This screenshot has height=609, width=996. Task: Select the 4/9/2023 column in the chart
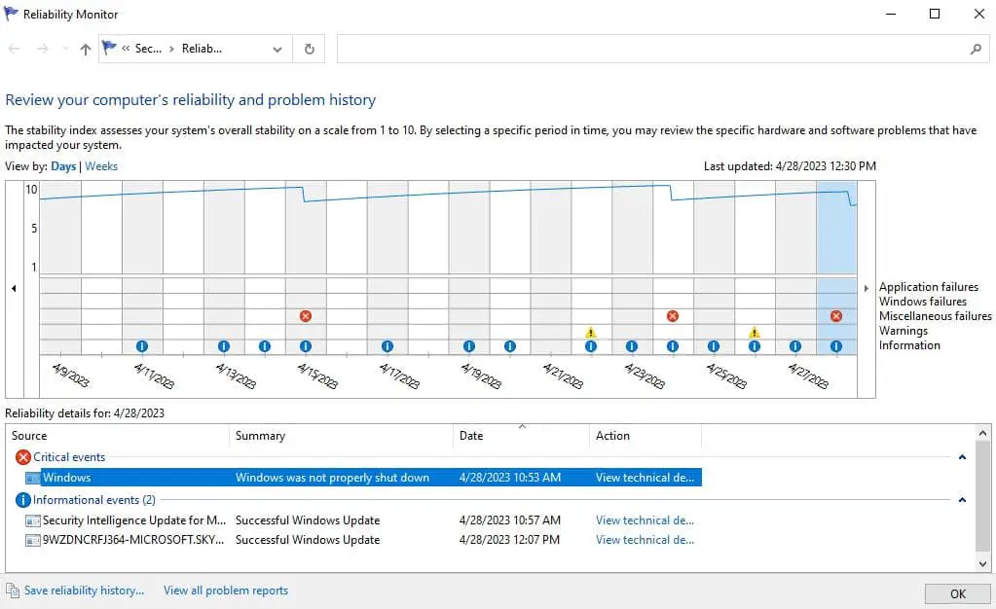(x=60, y=267)
